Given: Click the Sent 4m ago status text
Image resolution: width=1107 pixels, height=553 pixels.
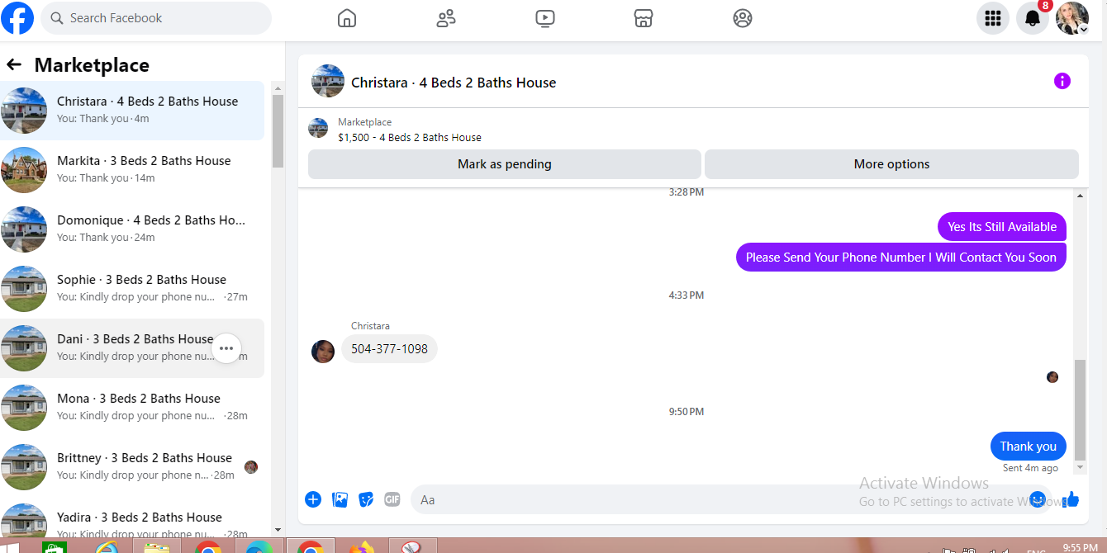Looking at the screenshot, I should click(x=1030, y=468).
